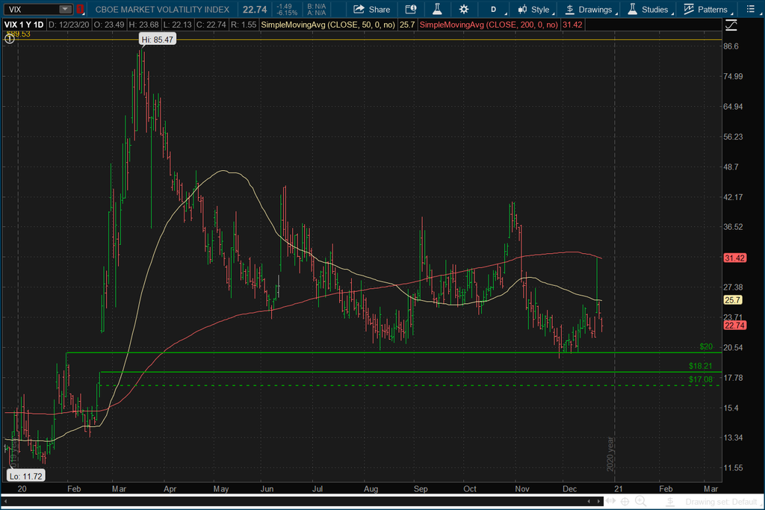This screenshot has width=765, height=510.
Task: Click the Share button
Action: point(372,9)
